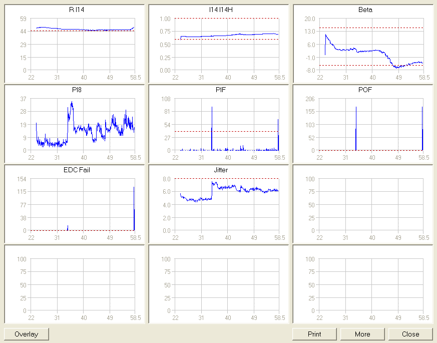Click the EDC Fail chart
Screen dimensions: 437x343
83,205
